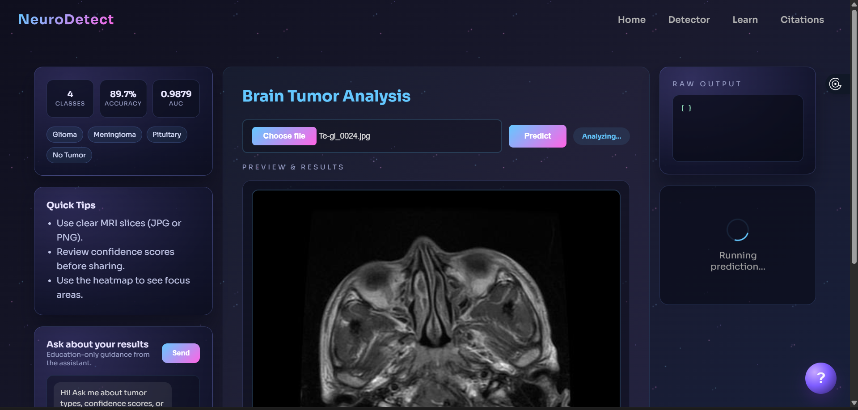Viewport: 858px width, 410px height.
Task: Send the question to the assistant
Action: pos(181,353)
